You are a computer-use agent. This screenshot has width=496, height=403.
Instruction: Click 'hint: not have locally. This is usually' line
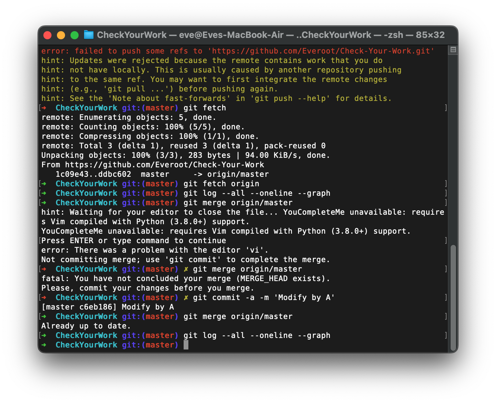(221, 70)
